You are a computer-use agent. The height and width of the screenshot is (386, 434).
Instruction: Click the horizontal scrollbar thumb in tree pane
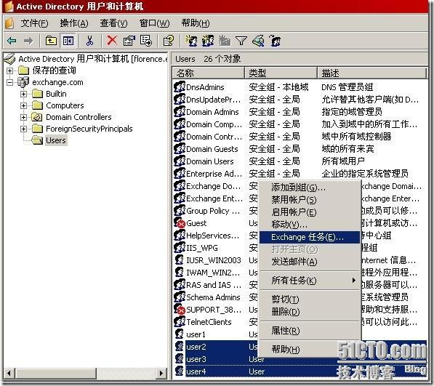(55, 373)
